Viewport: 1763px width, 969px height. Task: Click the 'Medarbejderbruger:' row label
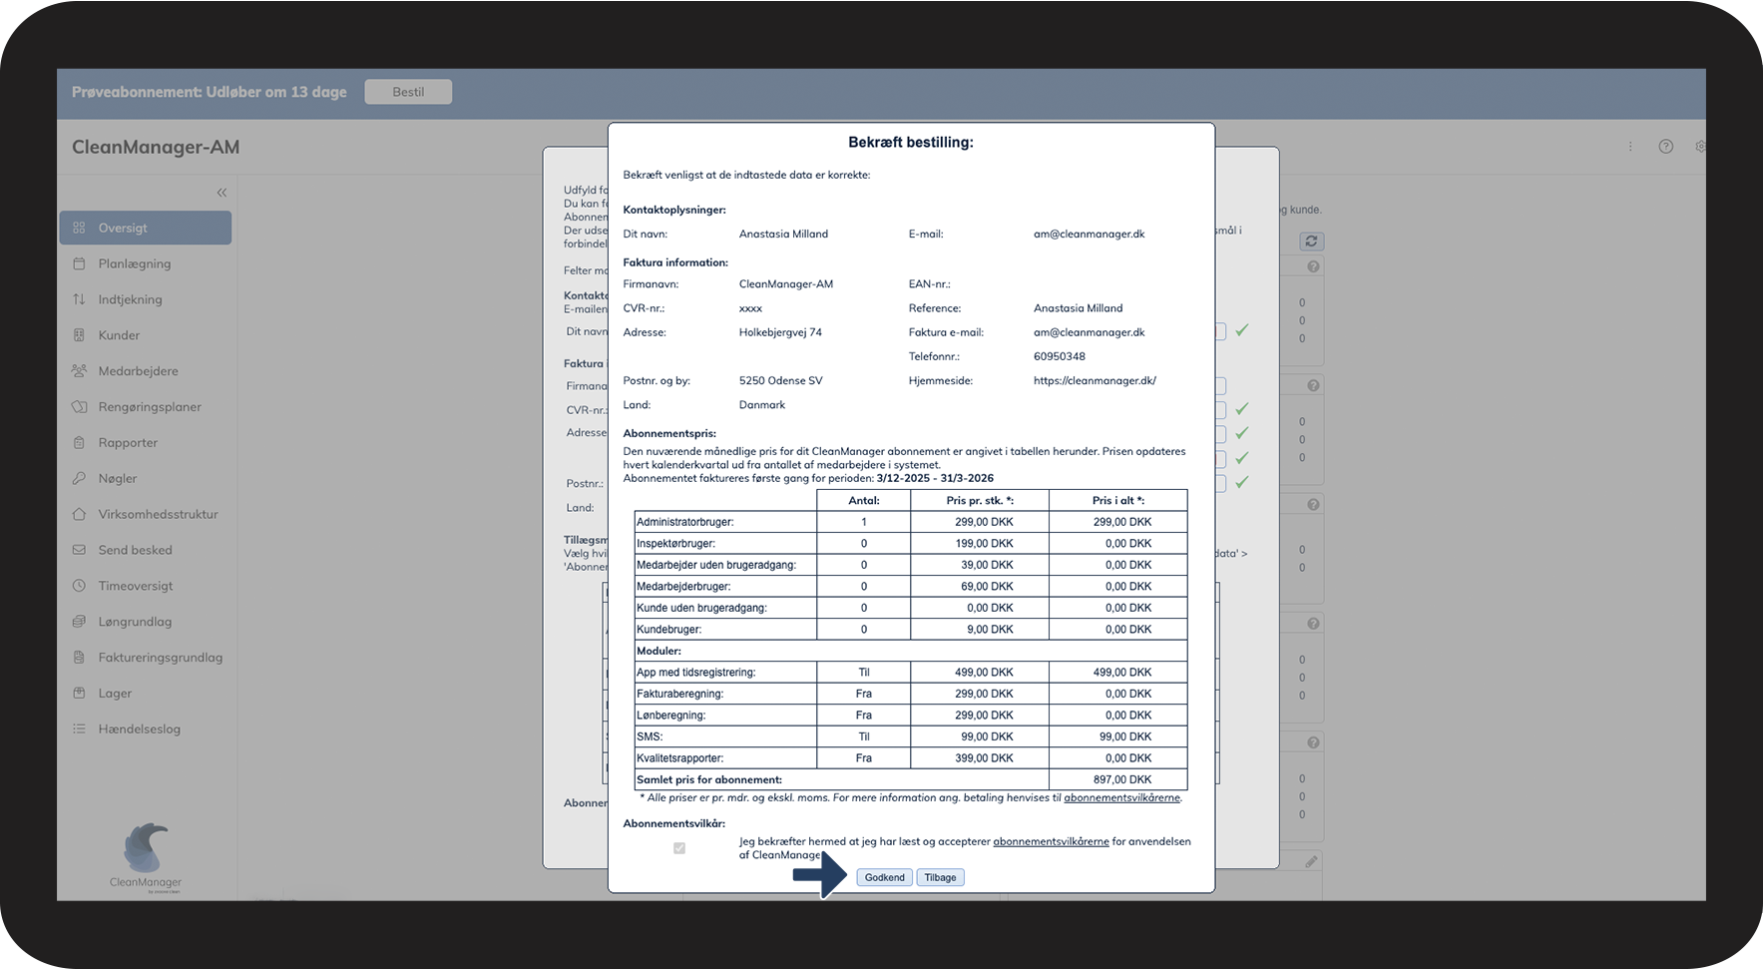pyautogui.click(x=683, y=587)
